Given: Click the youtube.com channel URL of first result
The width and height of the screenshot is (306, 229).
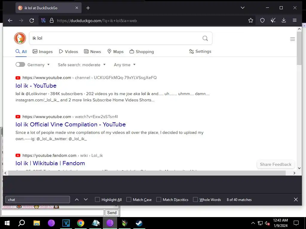Looking at the screenshot, I should [x=89, y=78].
